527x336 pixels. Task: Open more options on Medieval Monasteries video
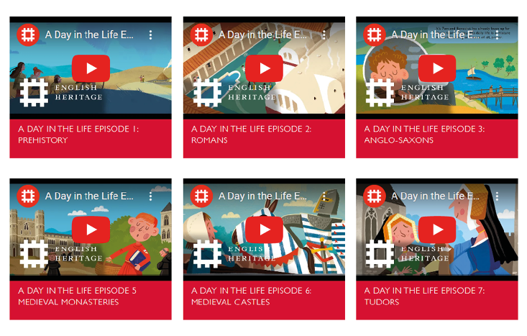pos(150,196)
